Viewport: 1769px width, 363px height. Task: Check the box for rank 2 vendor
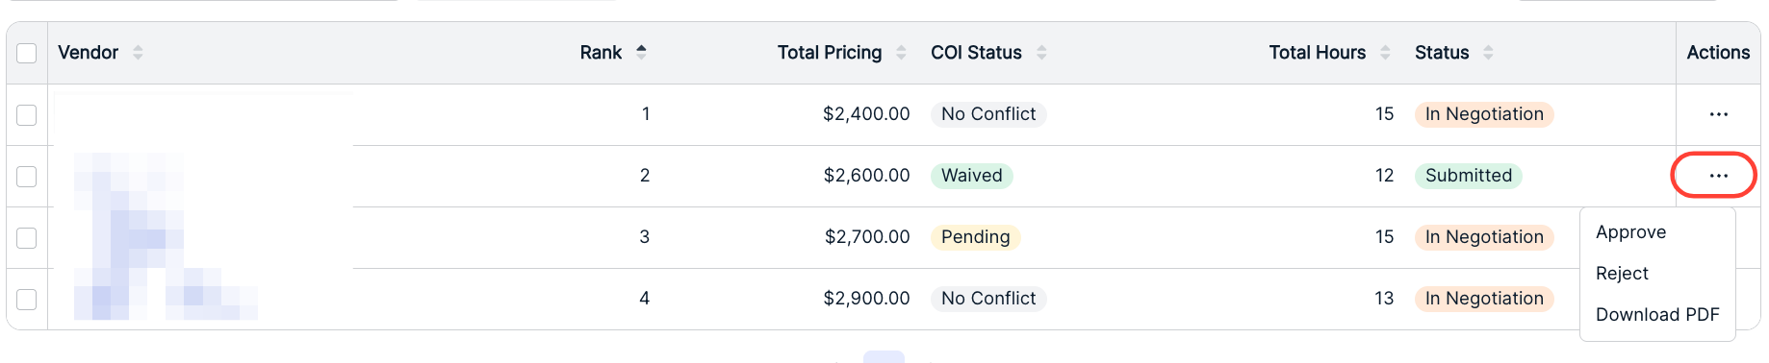tap(27, 176)
